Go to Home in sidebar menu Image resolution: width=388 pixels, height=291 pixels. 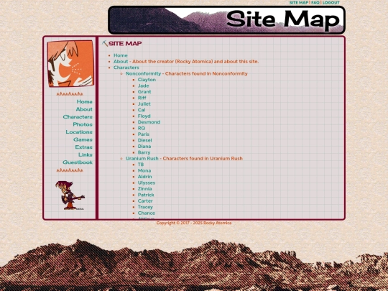click(x=84, y=102)
